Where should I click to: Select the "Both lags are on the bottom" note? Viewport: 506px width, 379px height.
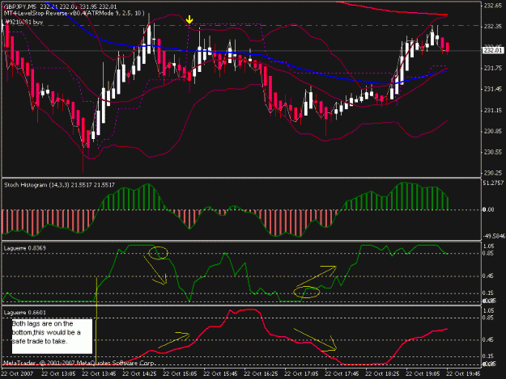tap(52, 336)
